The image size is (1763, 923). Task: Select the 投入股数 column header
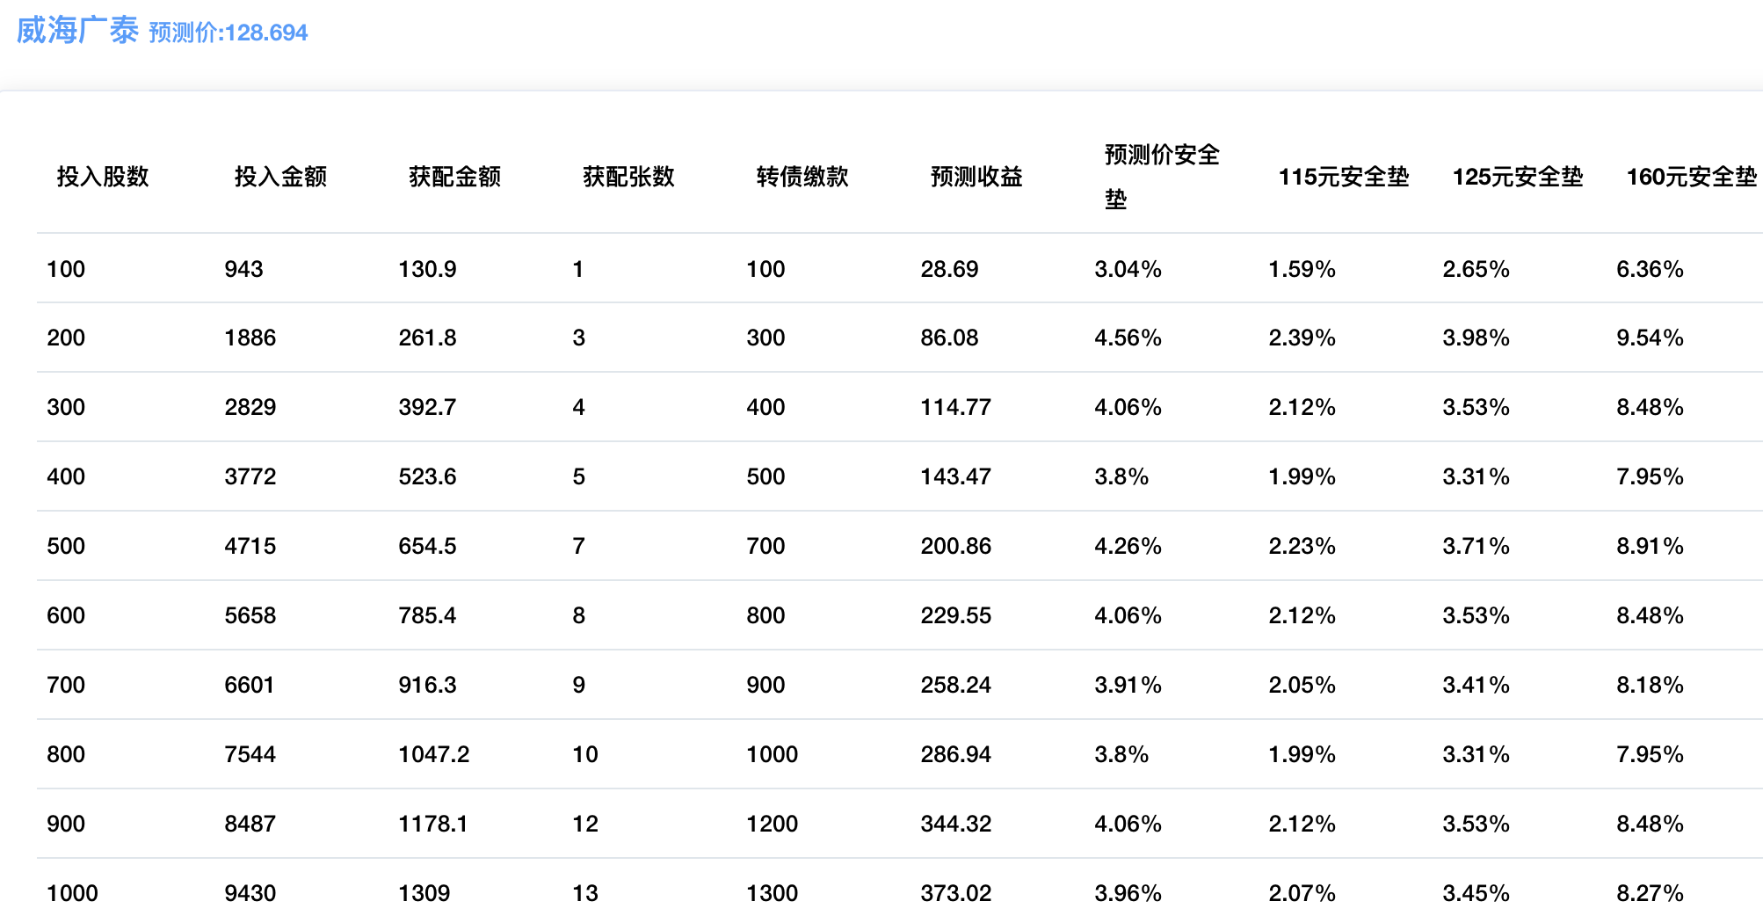pos(103,177)
